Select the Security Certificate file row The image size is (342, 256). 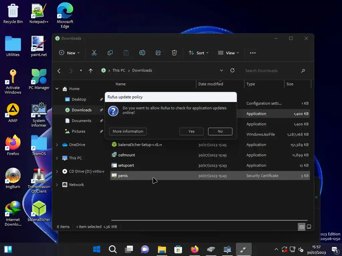(210, 176)
